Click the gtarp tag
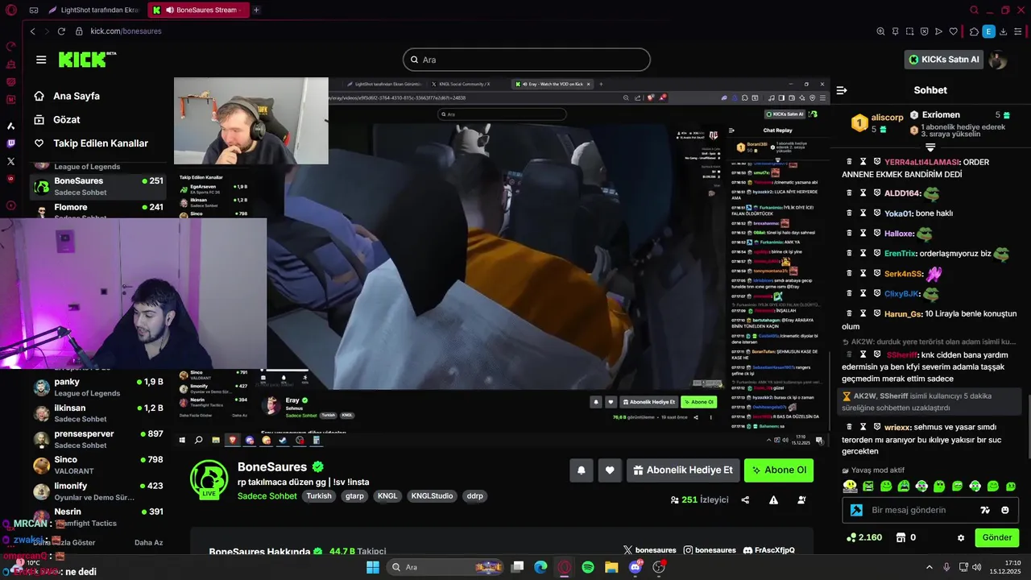The width and height of the screenshot is (1031, 580). click(354, 496)
